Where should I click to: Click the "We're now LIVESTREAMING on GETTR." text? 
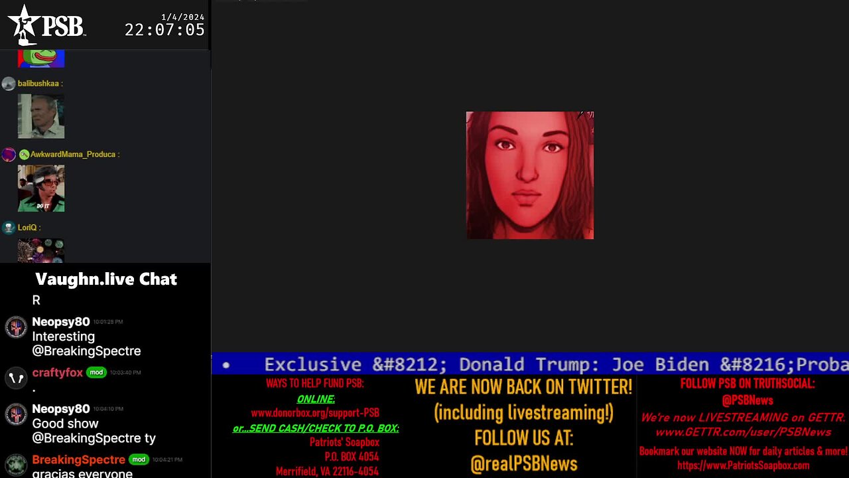(x=744, y=418)
